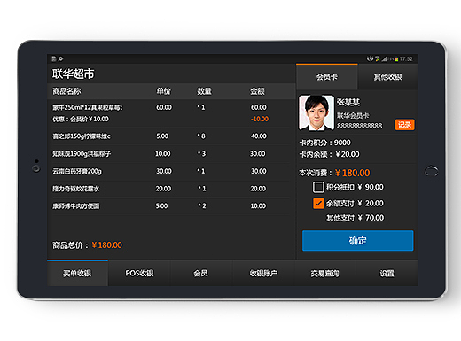Select the 蒙牛250ml*12 product row name
Viewport: 461px width, 341px height.
[x=87, y=107]
